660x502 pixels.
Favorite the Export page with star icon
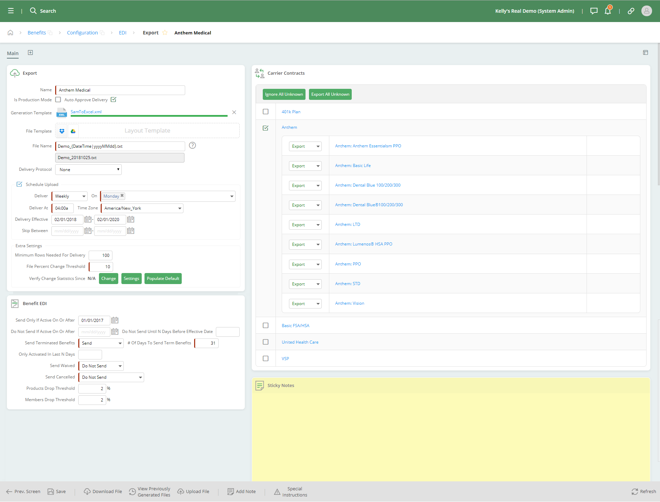165,33
